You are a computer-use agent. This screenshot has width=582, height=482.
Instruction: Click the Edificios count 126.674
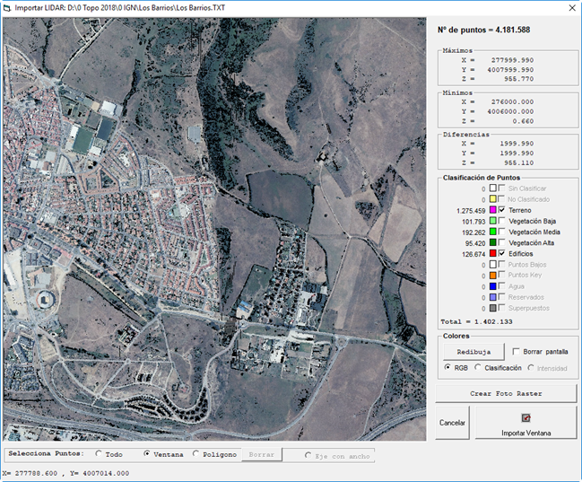(x=473, y=254)
